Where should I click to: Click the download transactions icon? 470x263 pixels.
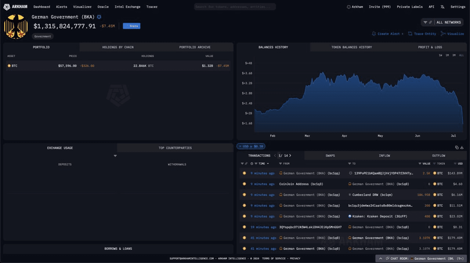coord(462,147)
